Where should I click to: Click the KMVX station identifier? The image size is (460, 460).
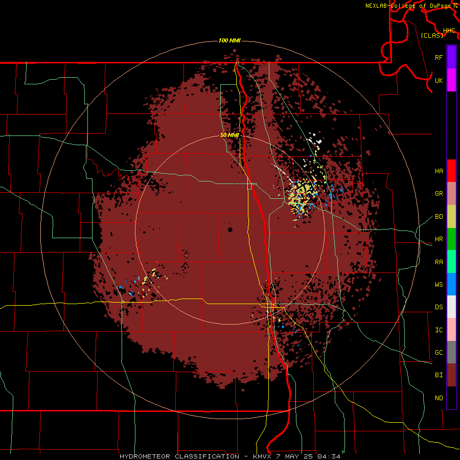[263, 456]
